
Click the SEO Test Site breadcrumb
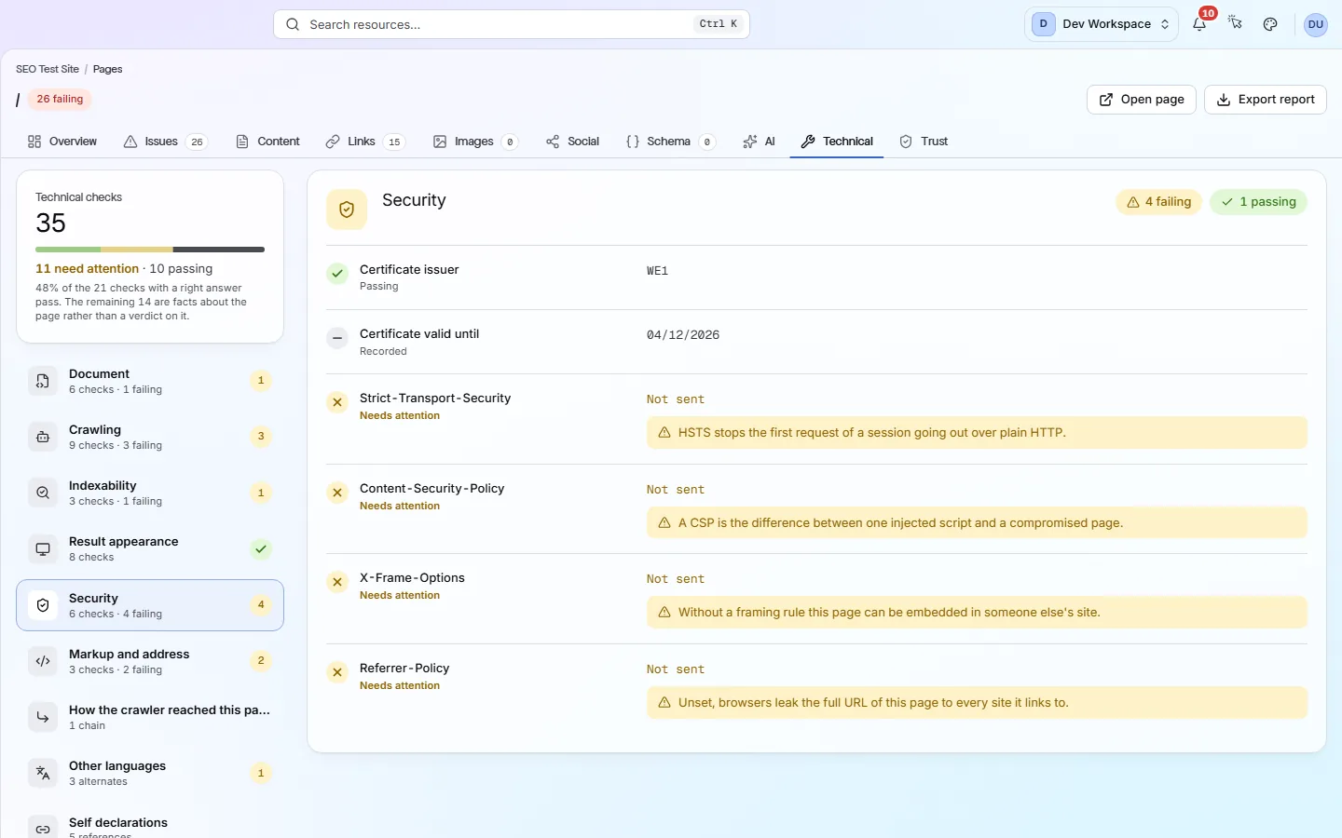click(x=48, y=69)
